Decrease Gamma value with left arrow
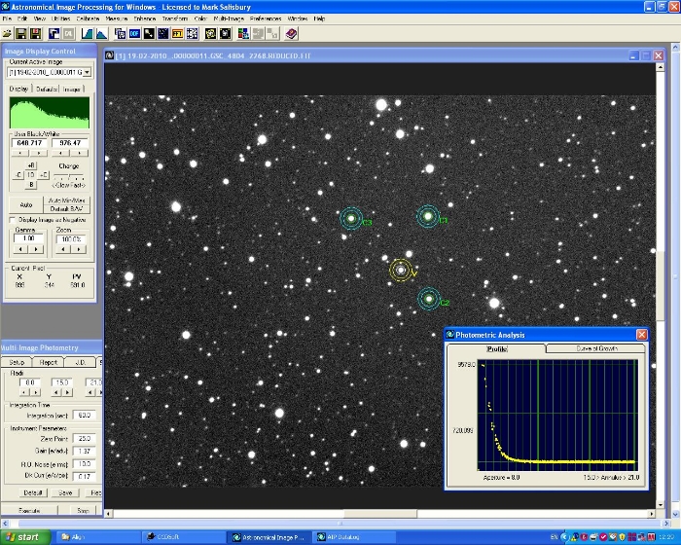The width and height of the screenshot is (681, 545). (x=21, y=249)
